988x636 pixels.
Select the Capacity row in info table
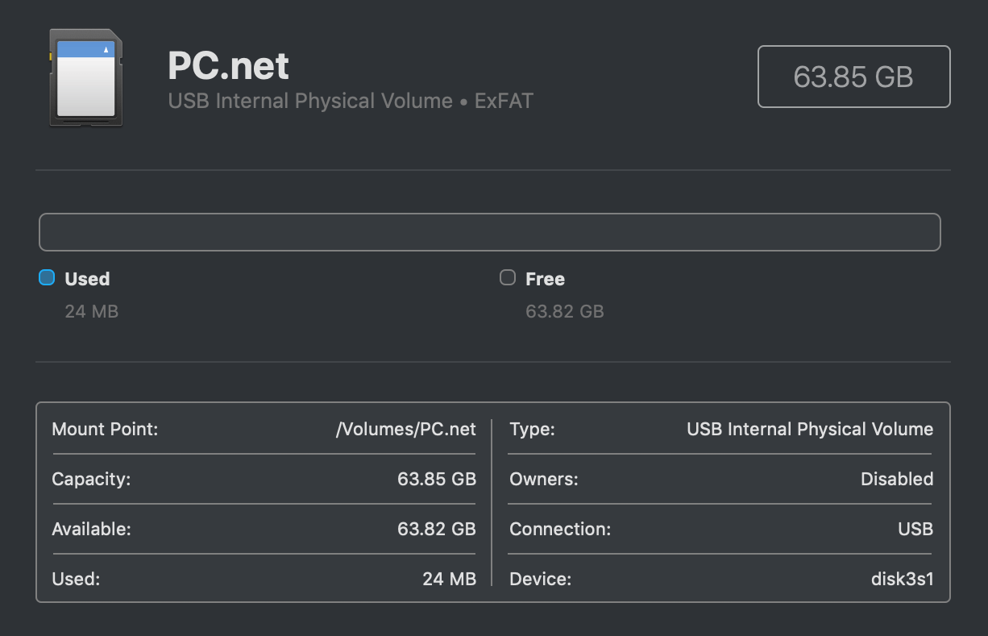(264, 479)
